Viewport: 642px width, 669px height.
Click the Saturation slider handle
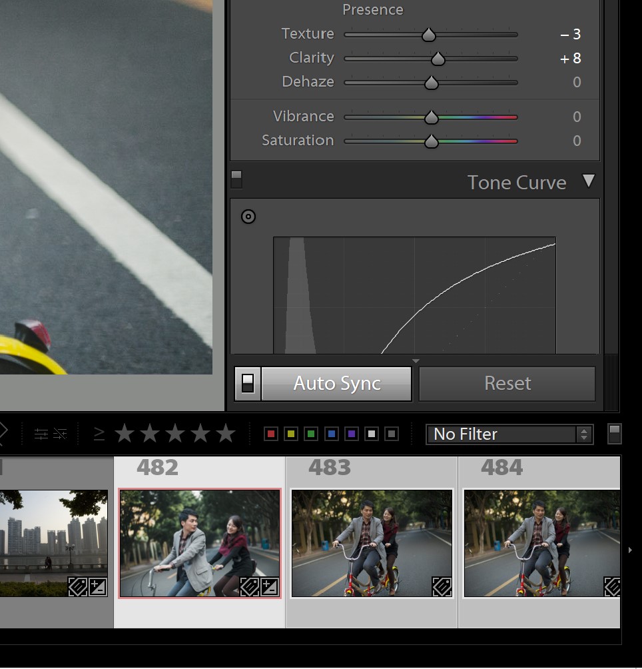(x=432, y=141)
